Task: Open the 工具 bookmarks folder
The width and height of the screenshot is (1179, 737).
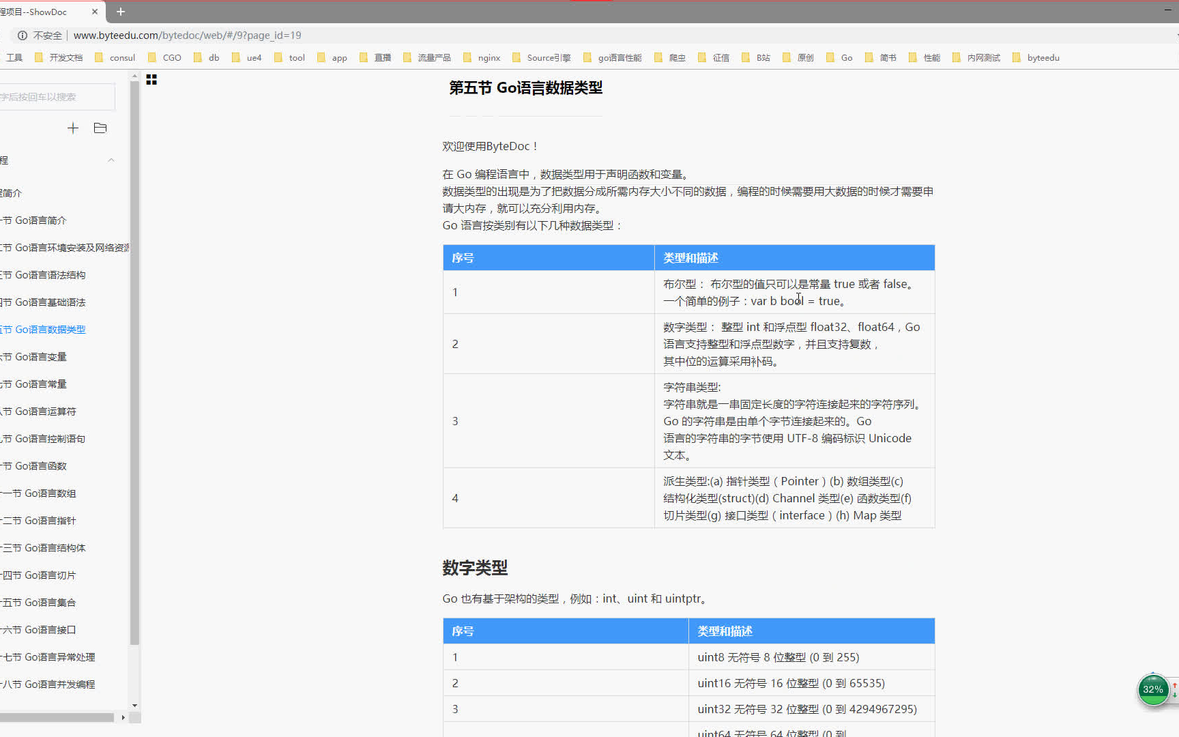Action: pos(14,57)
